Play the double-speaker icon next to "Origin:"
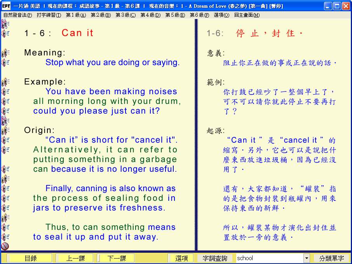The width and height of the screenshot is (352, 264). pos(5,130)
